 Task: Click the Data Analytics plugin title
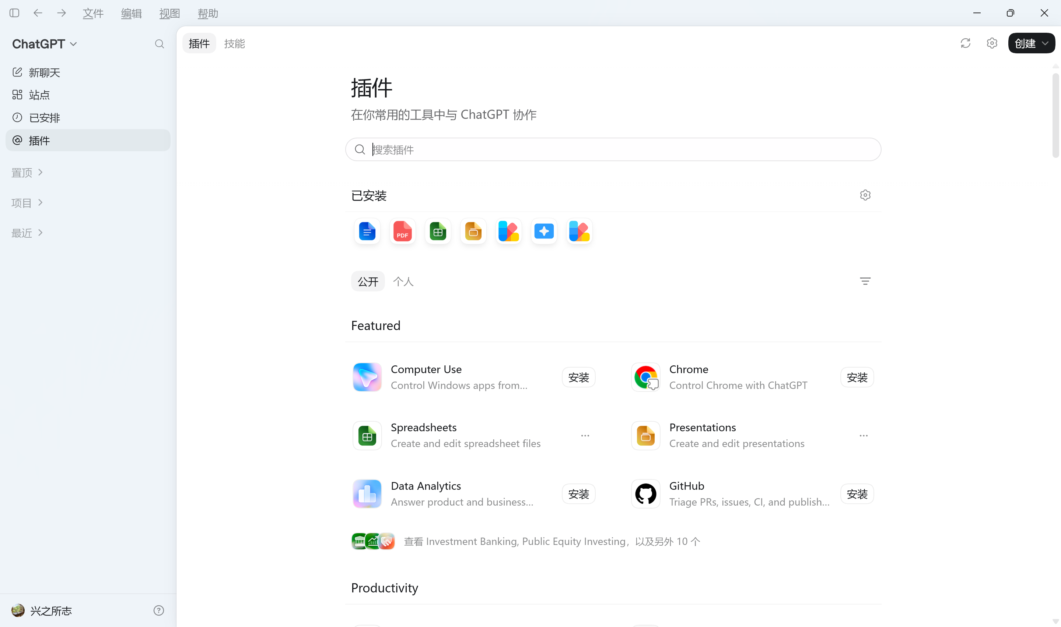pos(426,486)
